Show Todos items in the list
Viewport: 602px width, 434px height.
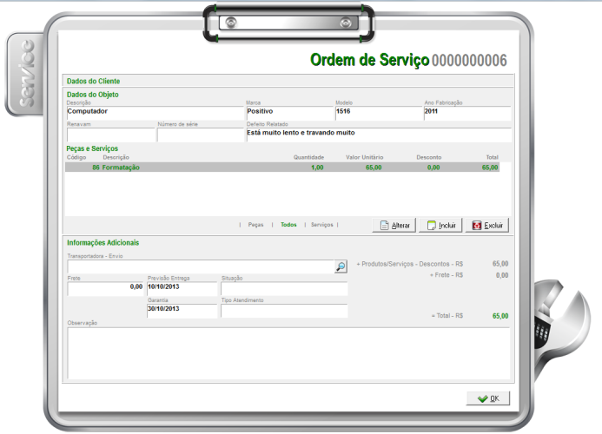click(288, 224)
